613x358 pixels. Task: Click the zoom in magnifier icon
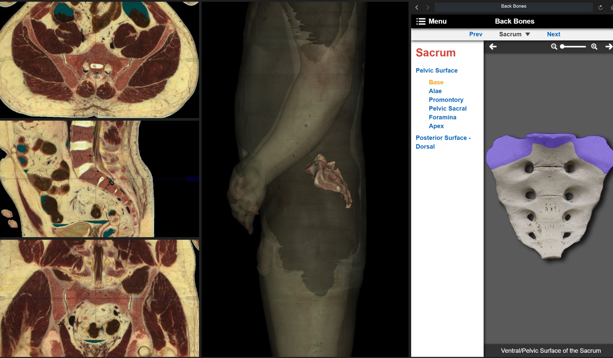(x=594, y=47)
